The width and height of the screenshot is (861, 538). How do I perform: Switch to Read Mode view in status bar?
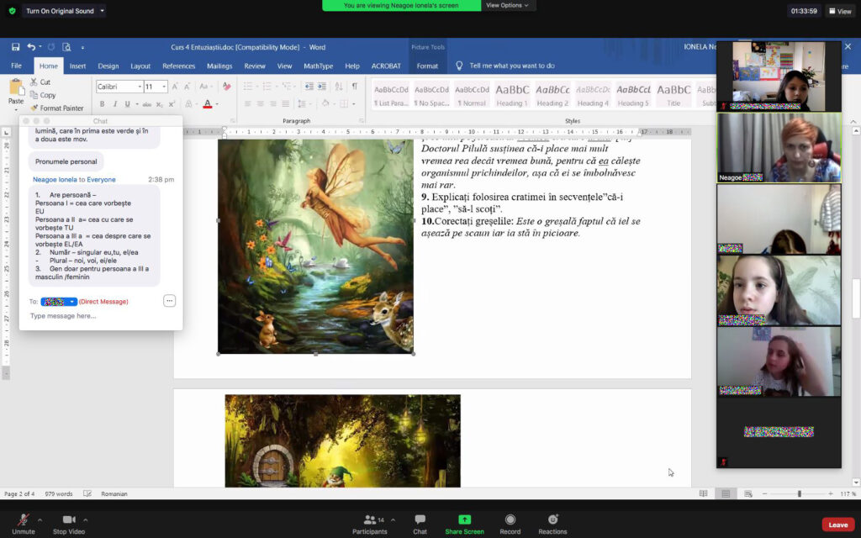[704, 493]
